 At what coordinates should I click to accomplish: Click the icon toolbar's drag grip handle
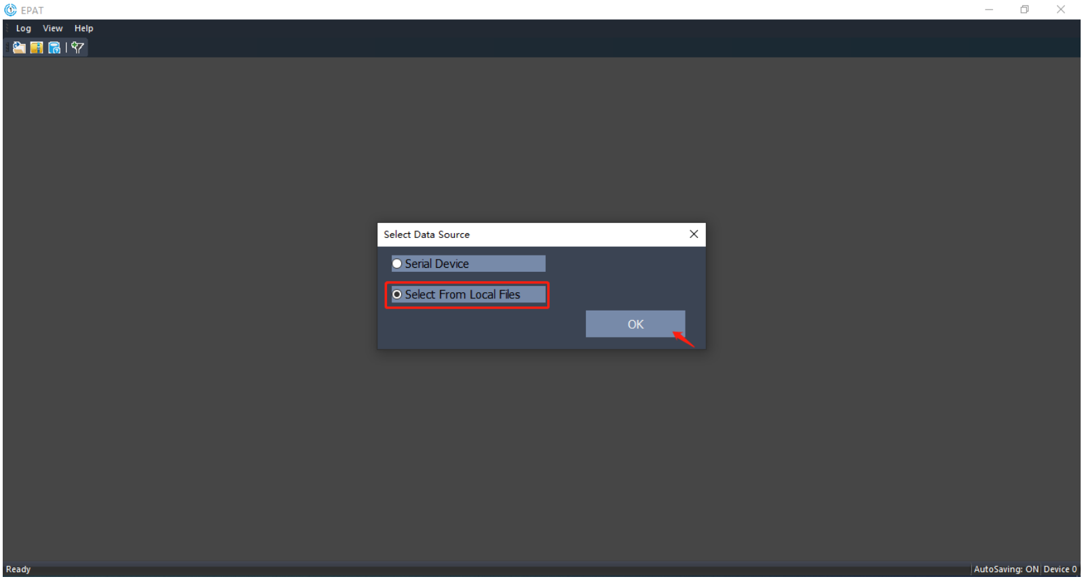coord(7,47)
